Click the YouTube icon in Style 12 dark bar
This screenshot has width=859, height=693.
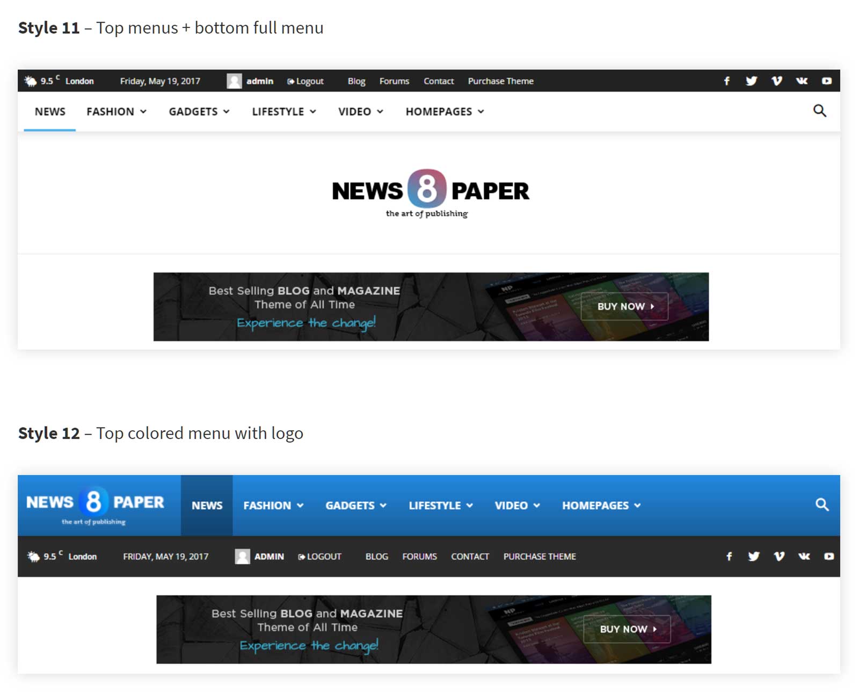(x=829, y=557)
